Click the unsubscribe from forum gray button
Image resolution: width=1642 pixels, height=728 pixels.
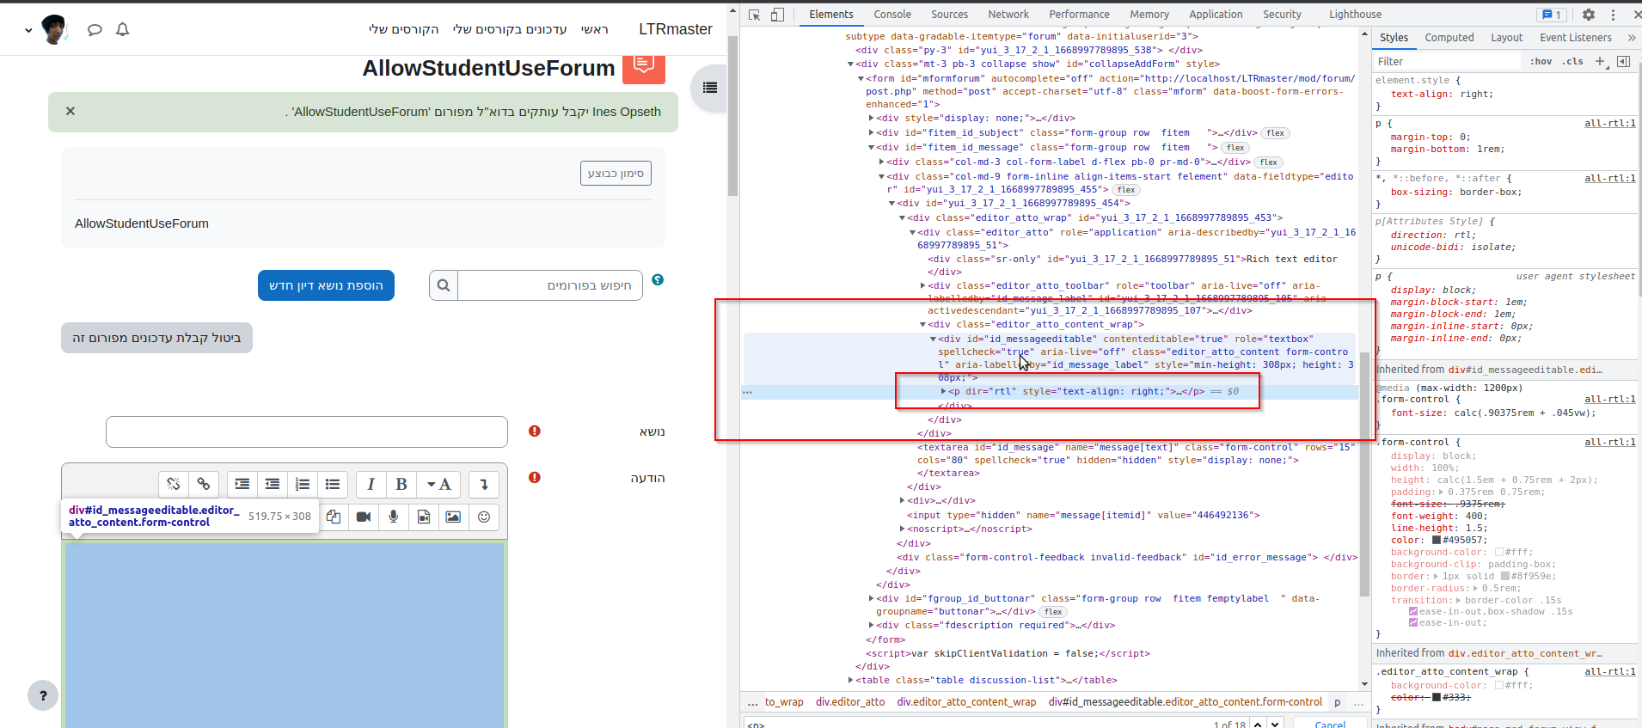tap(156, 338)
